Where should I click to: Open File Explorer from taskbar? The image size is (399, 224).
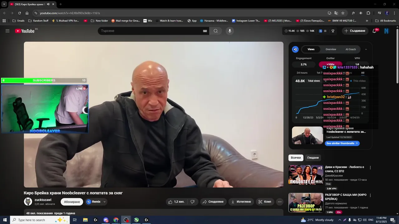85,220
